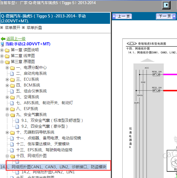Screen dimensions: 177x178
Task: Click page icon of 9.1、双安全气囊
Action: point(17,121)
